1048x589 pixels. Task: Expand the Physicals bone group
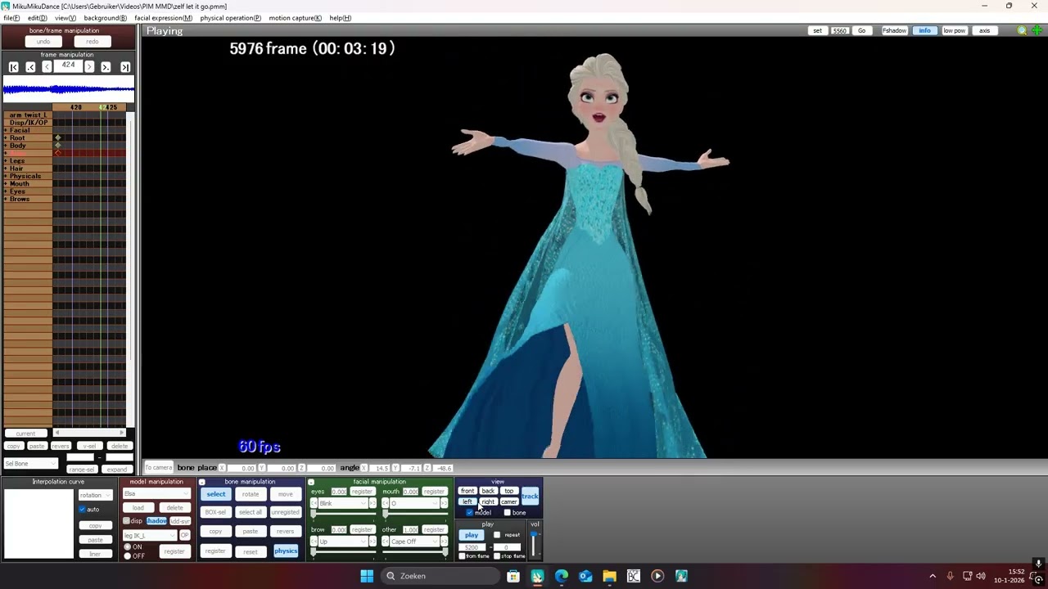6,176
